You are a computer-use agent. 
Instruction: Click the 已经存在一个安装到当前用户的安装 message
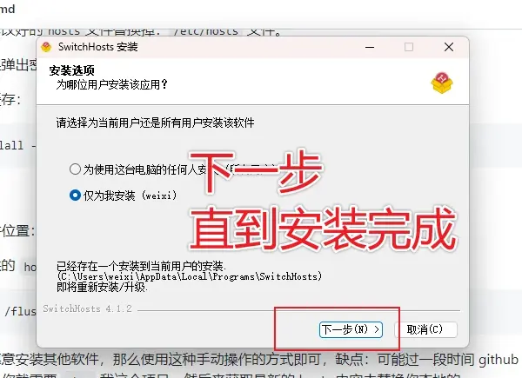coord(141,266)
